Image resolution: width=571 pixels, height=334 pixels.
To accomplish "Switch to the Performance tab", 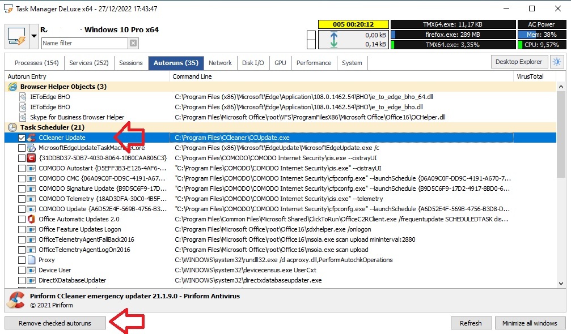I will [x=314, y=63].
